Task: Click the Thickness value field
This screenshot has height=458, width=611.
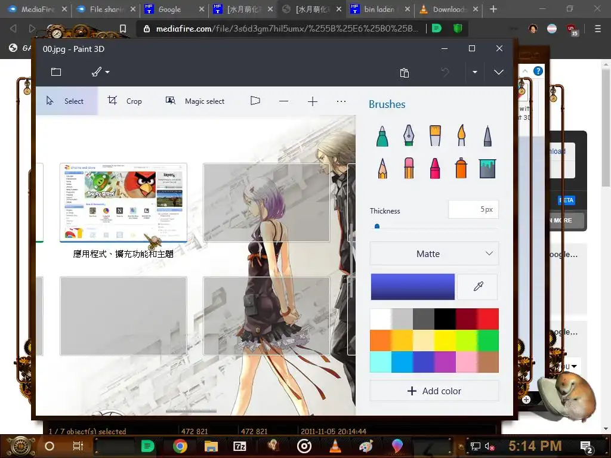Action: pos(473,209)
